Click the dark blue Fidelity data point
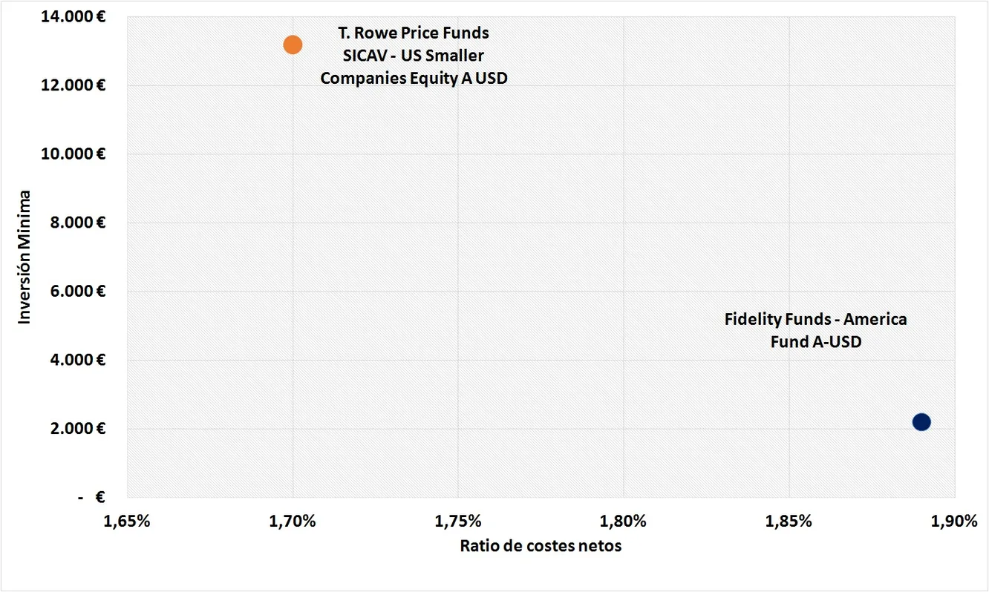Viewport: 989px width, 592px height. click(x=921, y=422)
